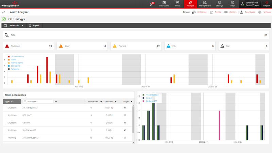Click the Alarm Analyser settings gear icon

tap(260, 12)
